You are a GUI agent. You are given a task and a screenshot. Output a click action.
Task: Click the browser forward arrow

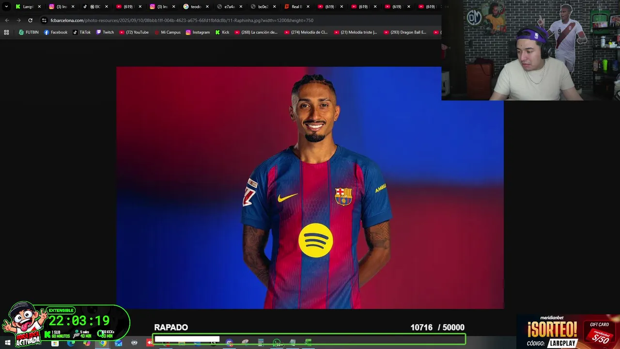[18, 20]
